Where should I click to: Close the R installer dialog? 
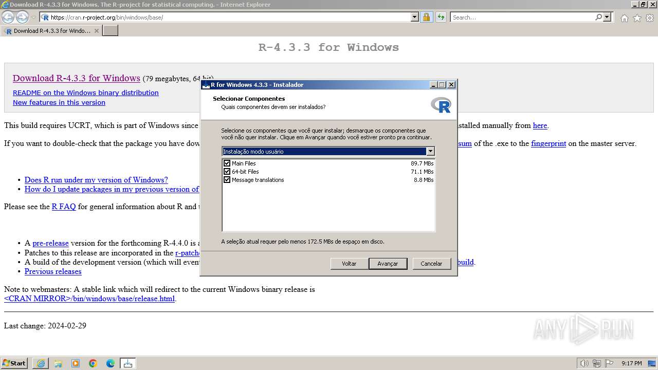point(451,85)
